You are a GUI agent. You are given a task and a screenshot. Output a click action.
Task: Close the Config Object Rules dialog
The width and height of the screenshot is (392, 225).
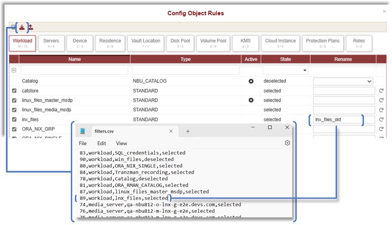click(x=384, y=11)
